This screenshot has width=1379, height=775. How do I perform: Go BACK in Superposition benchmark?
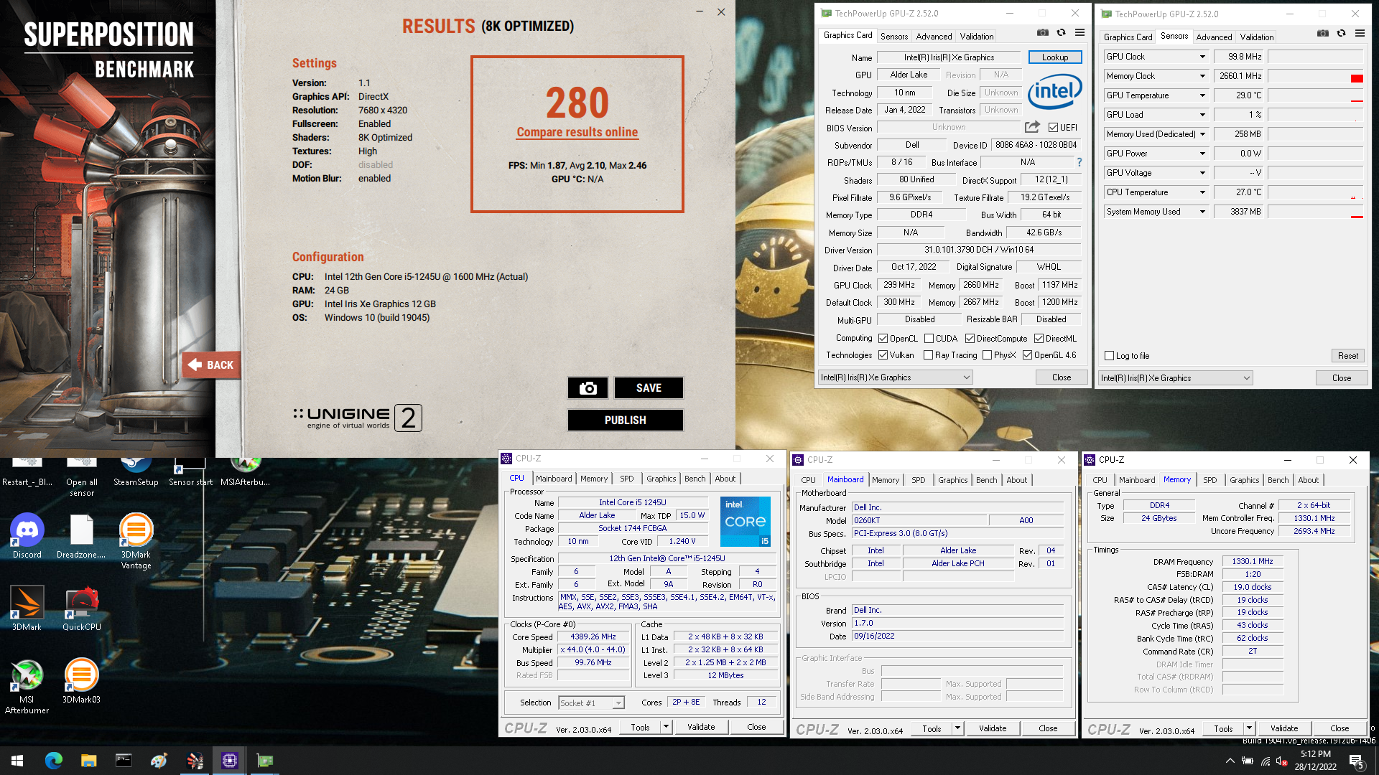coord(211,365)
